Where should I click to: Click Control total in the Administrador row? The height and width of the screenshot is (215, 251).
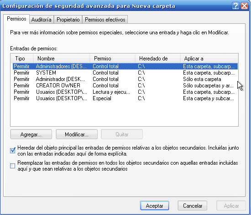tap(105, 79)
